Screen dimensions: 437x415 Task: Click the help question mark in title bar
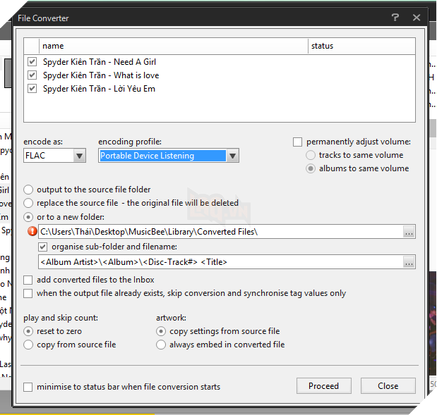pyautogui.click(x=395, y=16)
